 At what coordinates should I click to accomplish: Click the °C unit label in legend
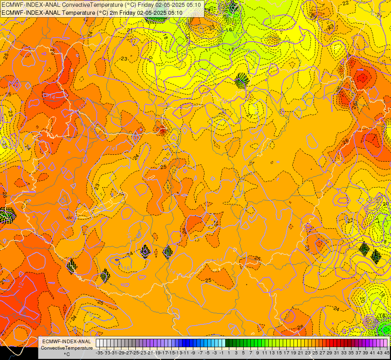[67, 354]
